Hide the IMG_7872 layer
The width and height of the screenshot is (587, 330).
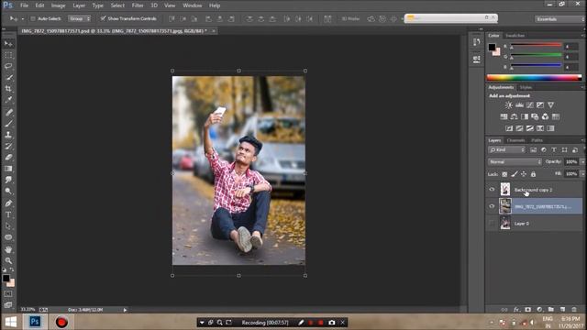coord(492,206)
